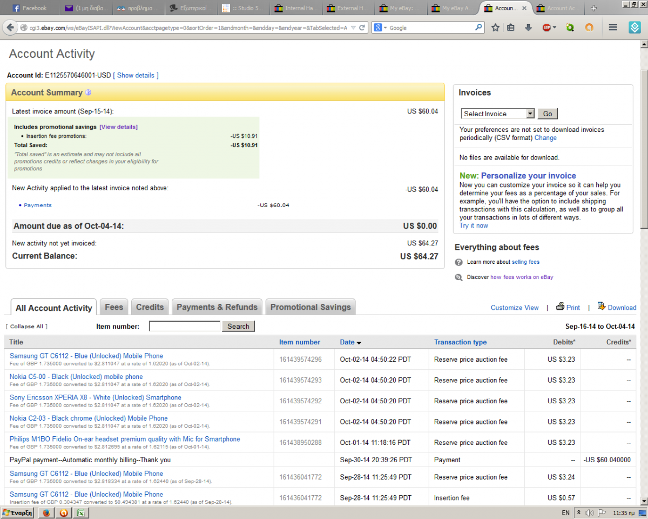Screen dimensions: 648x519
Task: Open a new tab with the plus button
Action: pos(594,8)
